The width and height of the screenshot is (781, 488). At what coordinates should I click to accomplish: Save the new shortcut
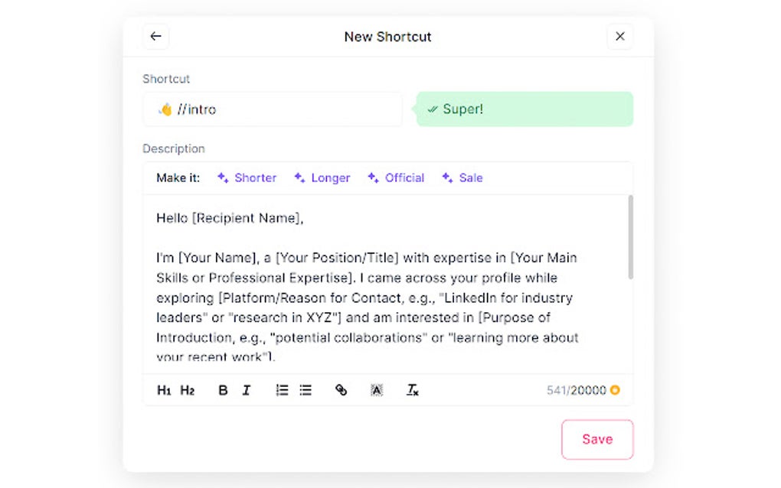597,440
